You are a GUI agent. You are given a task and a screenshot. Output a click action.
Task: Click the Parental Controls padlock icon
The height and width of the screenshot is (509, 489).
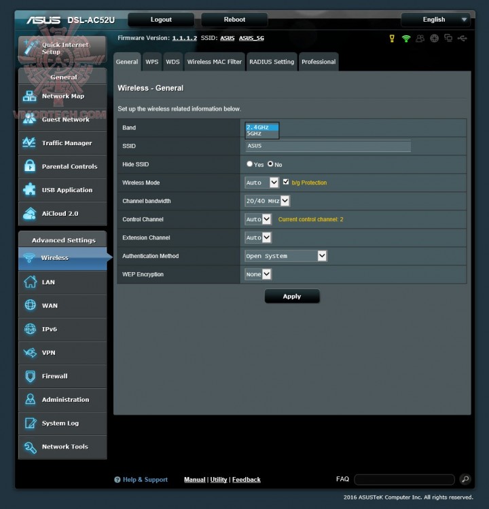point(30,166)
